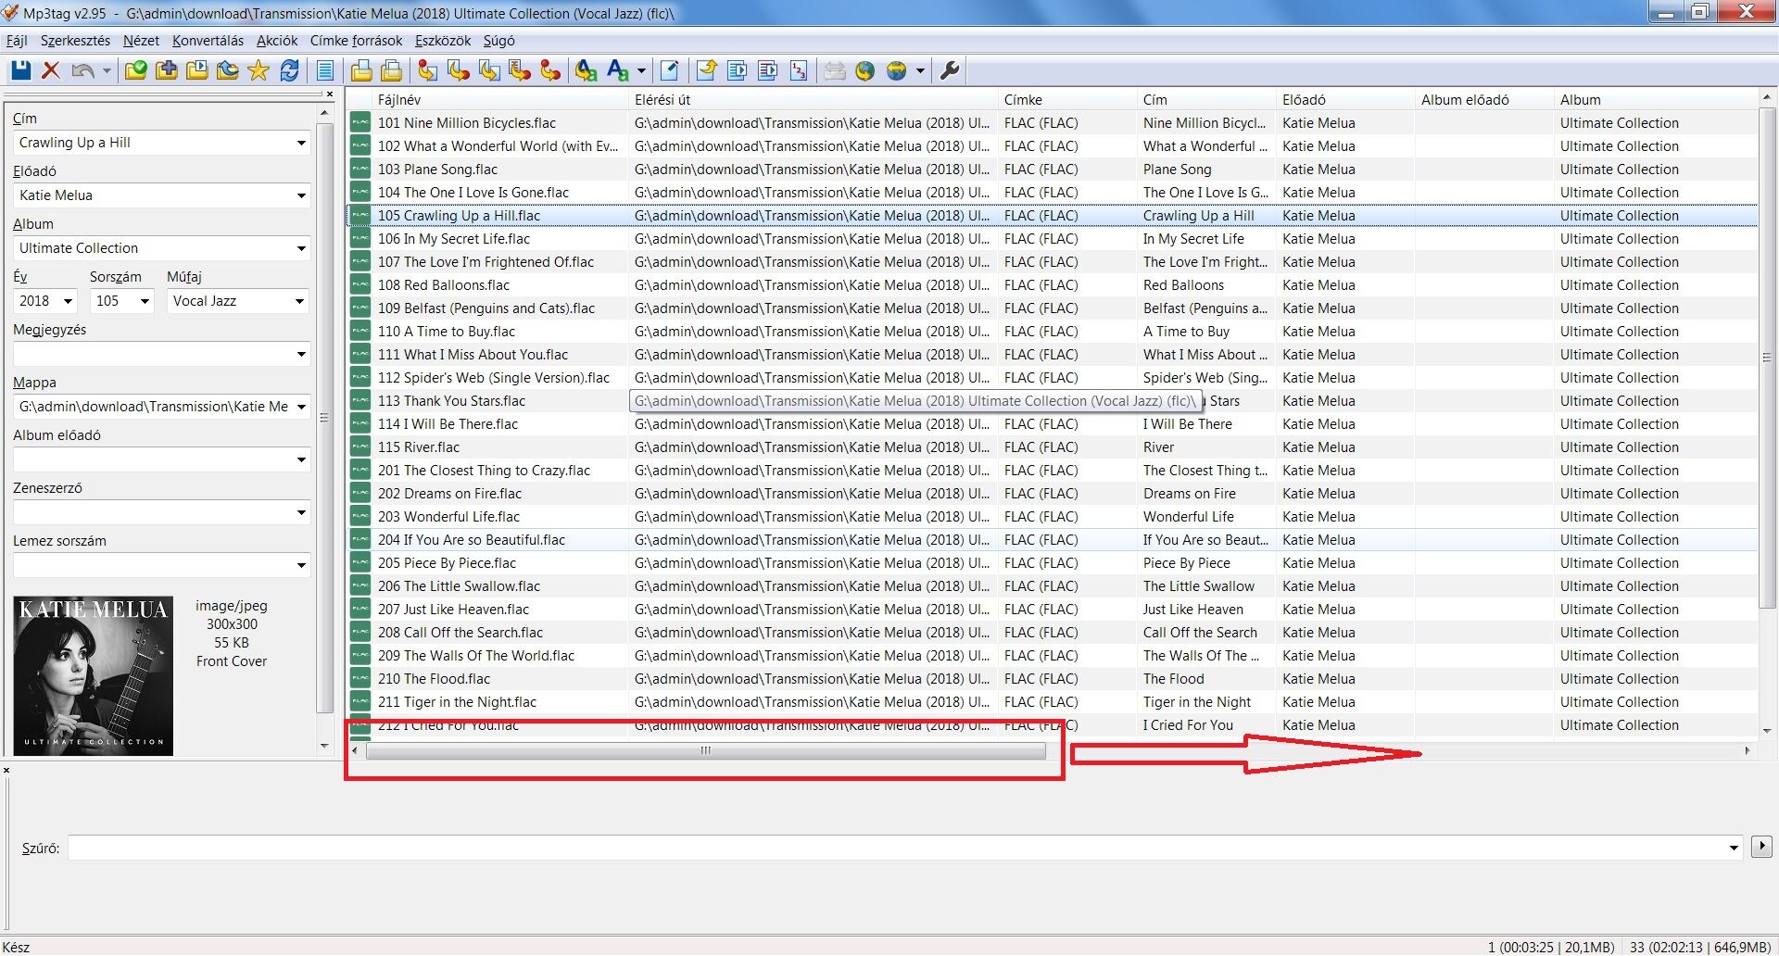Open the Szerkesztés menu

(x=75, y=41)
